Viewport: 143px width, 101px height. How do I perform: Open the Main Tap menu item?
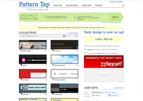58,5
